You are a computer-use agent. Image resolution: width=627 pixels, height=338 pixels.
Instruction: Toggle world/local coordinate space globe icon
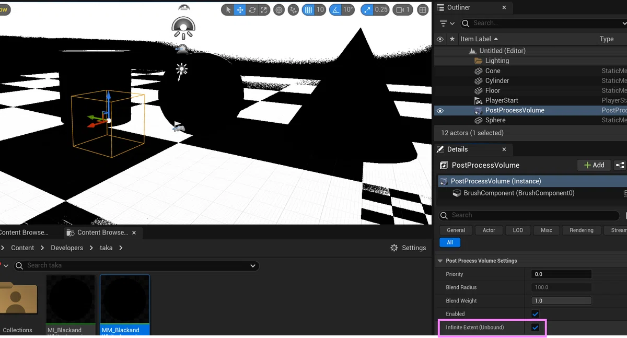pyautogui.click(x=279, y=10)
